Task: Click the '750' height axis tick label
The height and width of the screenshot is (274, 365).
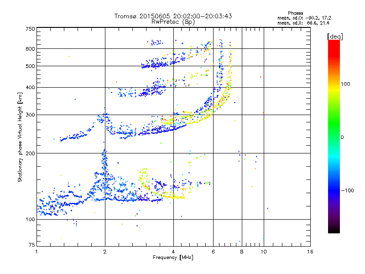Action: tap(30, 29)
